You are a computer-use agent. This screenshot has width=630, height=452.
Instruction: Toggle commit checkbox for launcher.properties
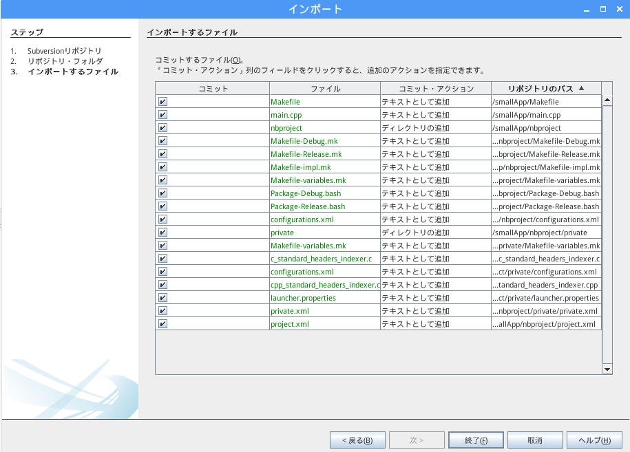point(163,298)
